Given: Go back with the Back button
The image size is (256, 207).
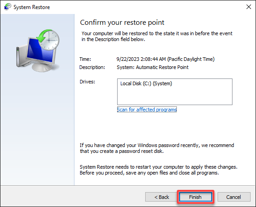Looking at the screenshot, I should pos(161,197).
